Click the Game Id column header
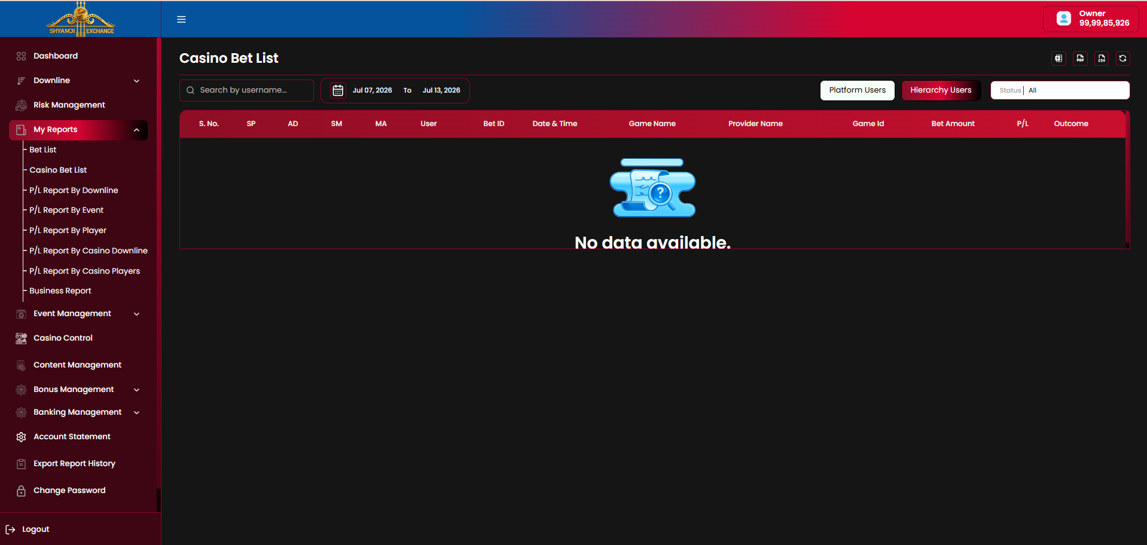This screenshot has height=545, width=1147. 868,124
